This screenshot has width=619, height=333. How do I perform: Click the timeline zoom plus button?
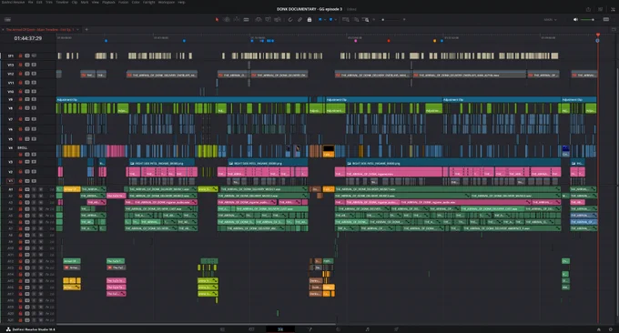pyautogui.click(x=404, y=19)
